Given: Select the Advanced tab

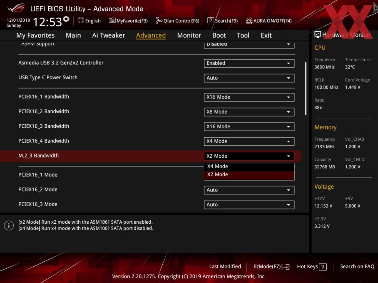Looking at the screenshot, I should point(151,35).
